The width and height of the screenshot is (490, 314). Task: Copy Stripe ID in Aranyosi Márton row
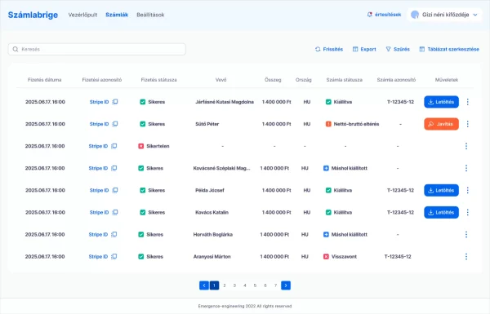(114, 257)
